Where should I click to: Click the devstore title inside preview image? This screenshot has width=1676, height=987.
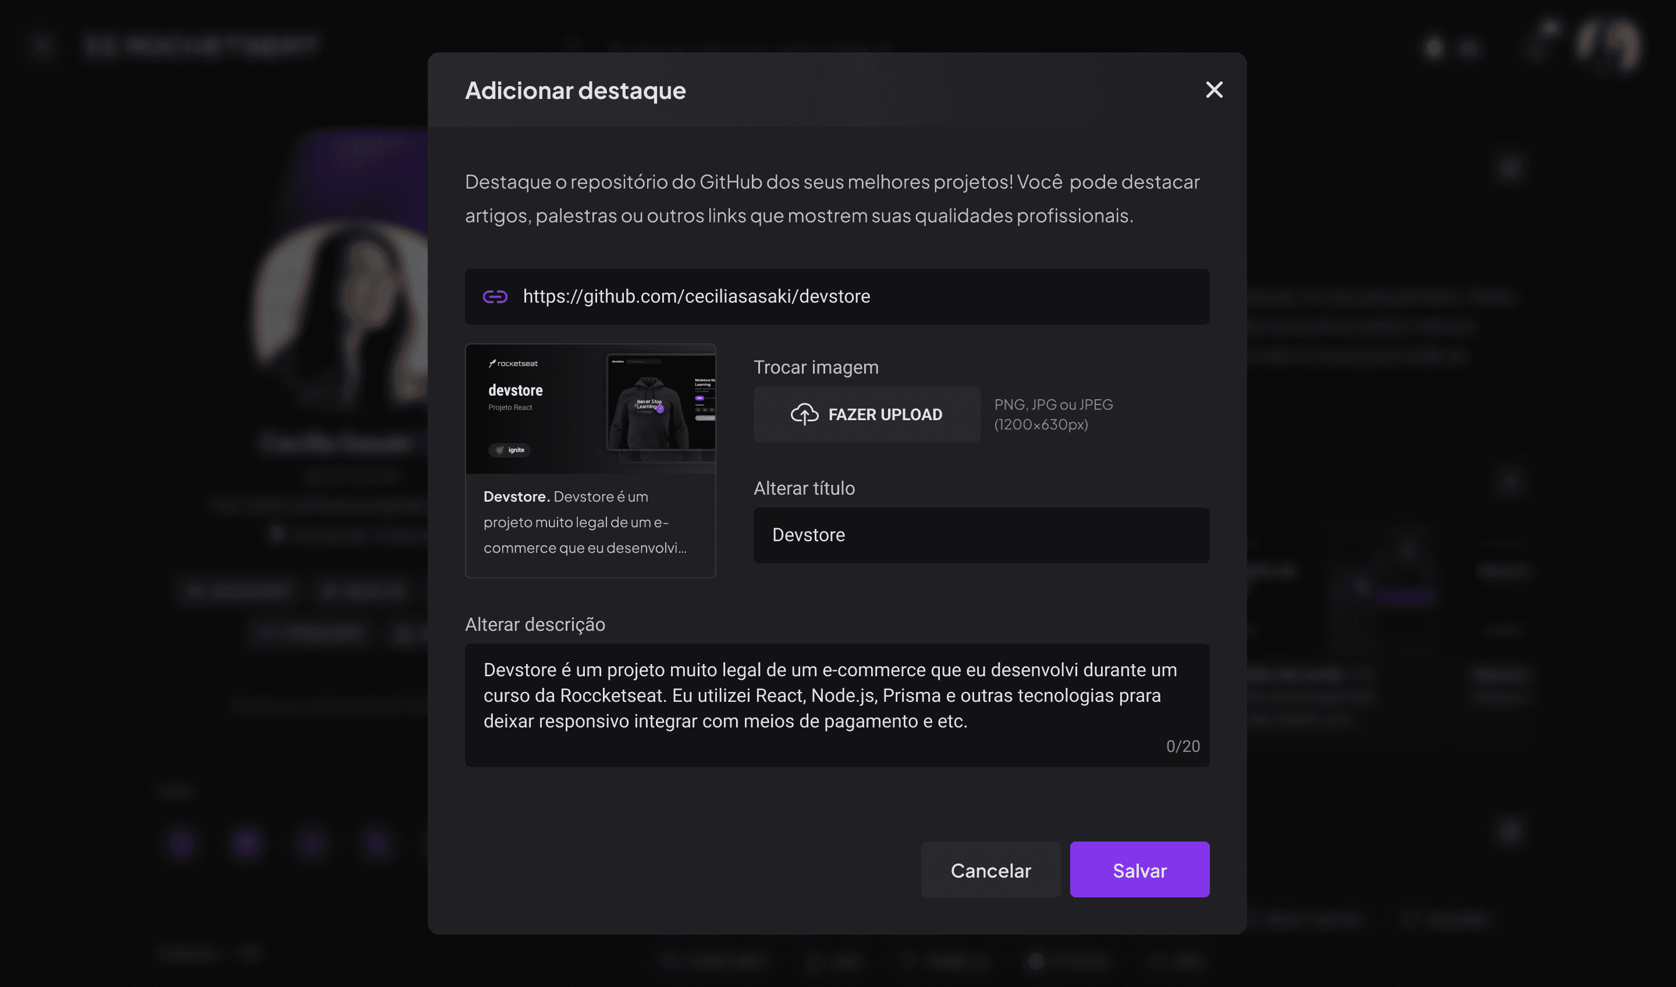pyautogui.click(x=516, y=390)
